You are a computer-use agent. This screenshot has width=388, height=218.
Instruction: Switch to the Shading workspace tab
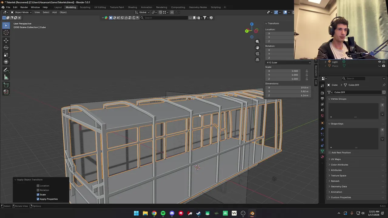pyautogui.click(x=132, y=7)
